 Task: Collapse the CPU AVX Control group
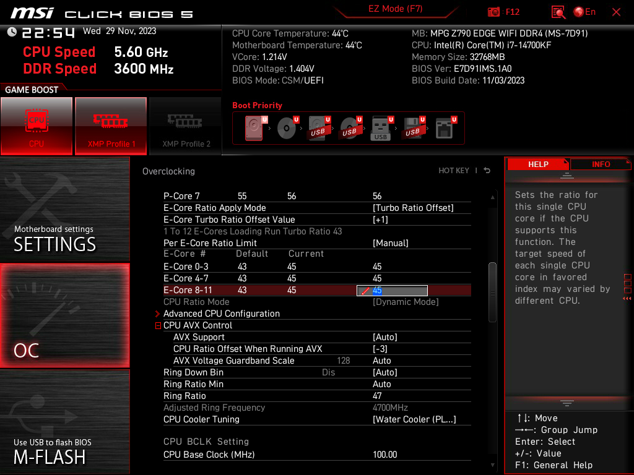[158, 325]
